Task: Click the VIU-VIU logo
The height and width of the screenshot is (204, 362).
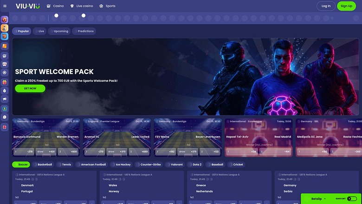Action: click(28, 6)
